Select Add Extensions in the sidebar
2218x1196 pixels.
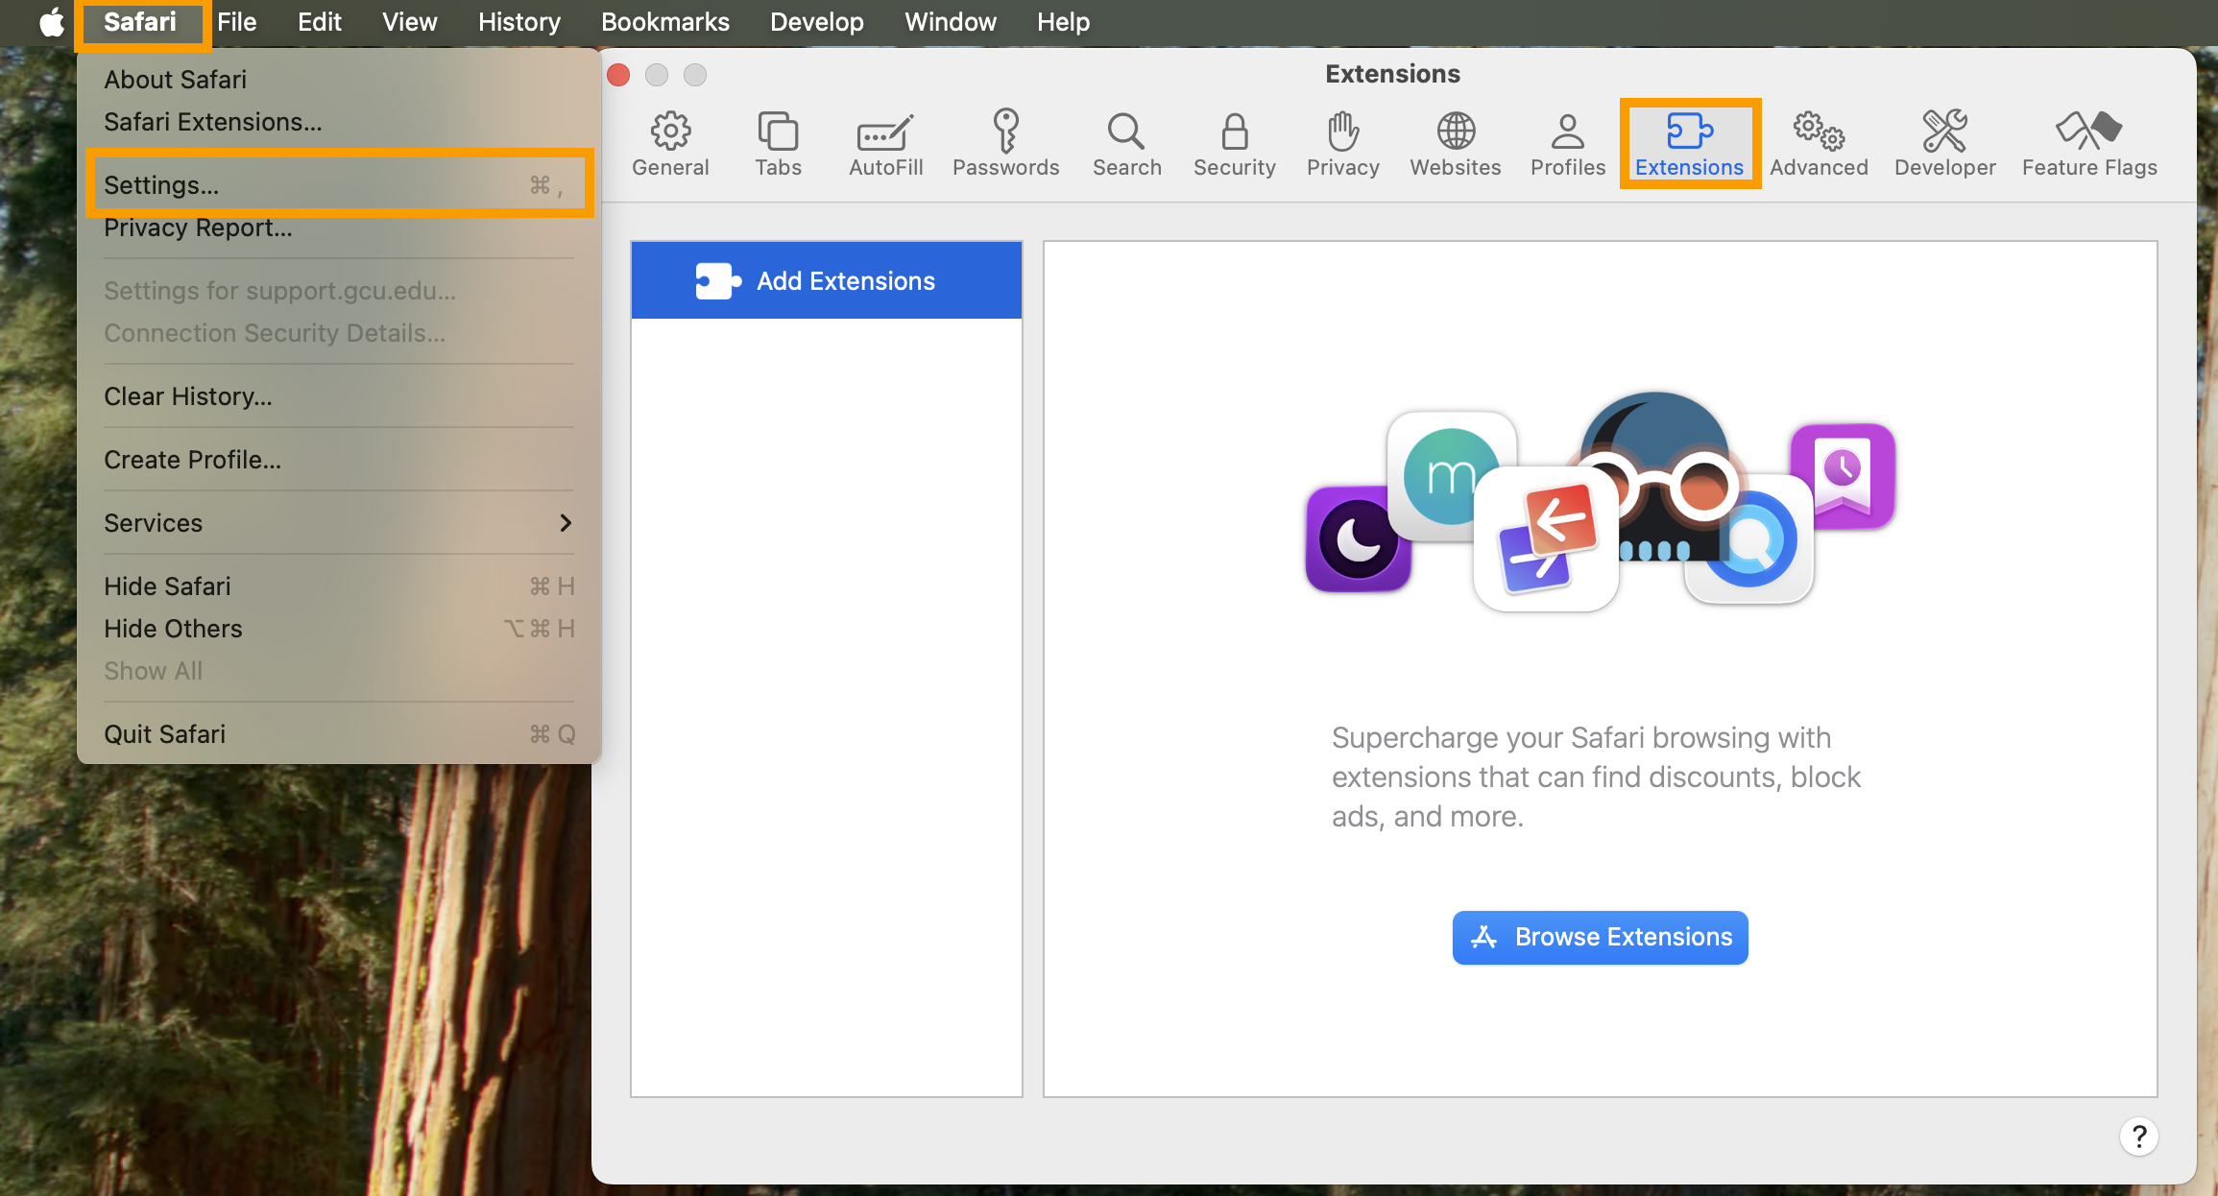pos(826,280)
